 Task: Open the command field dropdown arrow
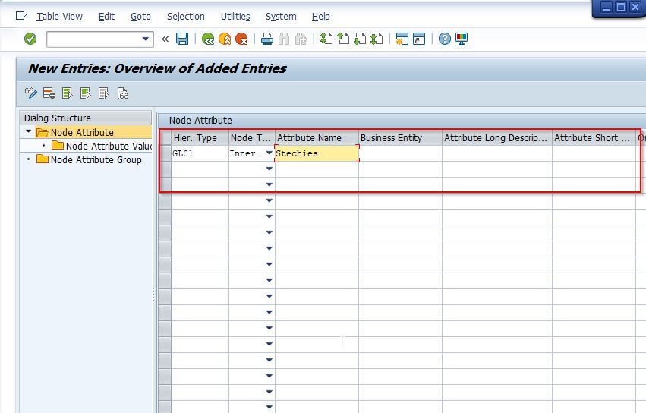146,39
